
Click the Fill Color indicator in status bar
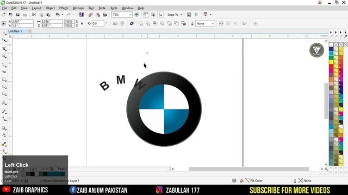[254, 180]
